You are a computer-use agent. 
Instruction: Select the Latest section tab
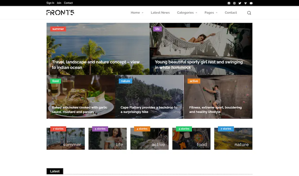pyautogui.click(x=55, y=171)
